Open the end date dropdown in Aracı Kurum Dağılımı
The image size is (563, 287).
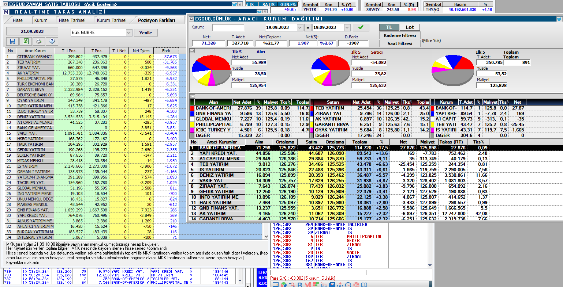point(347,27)
